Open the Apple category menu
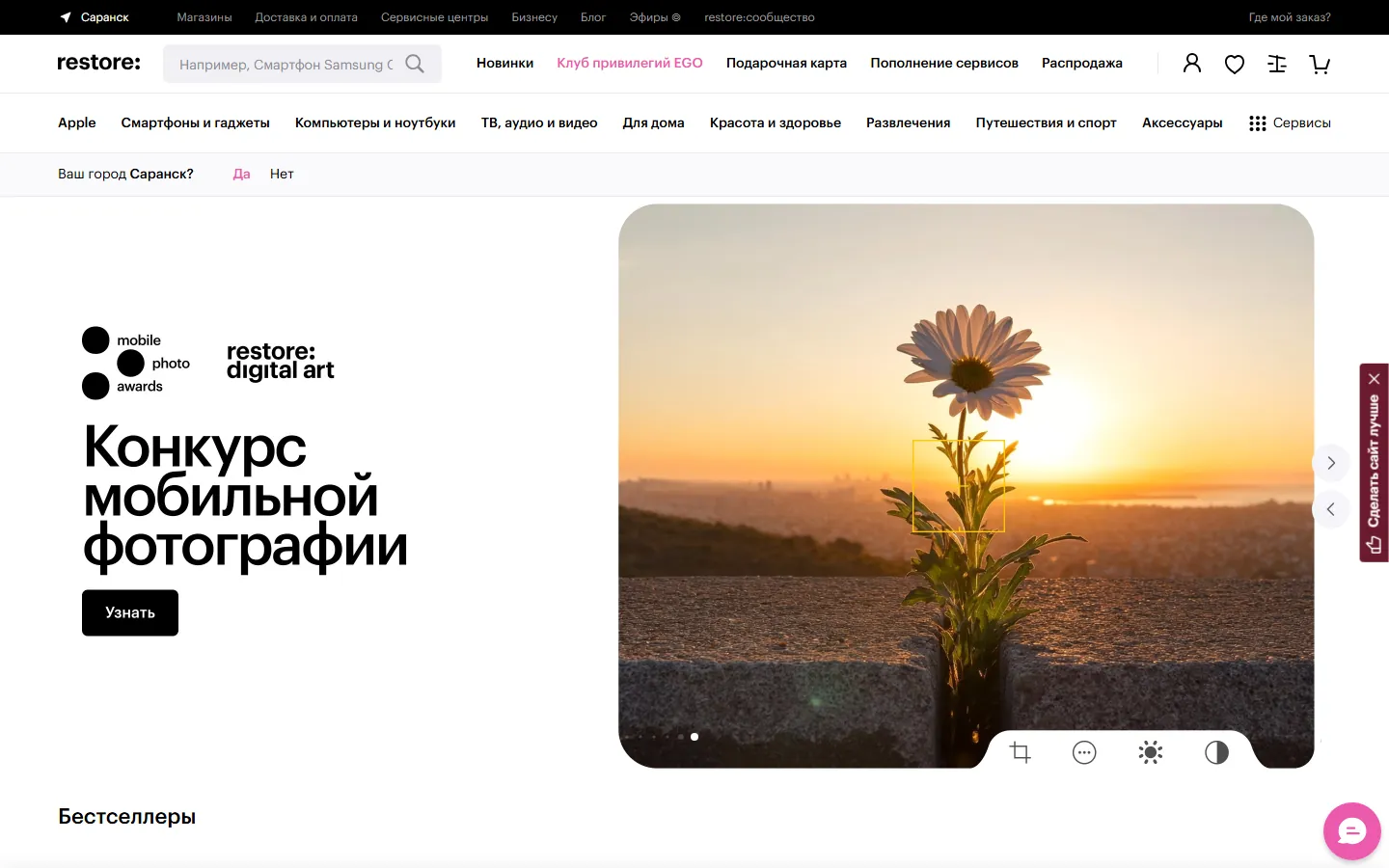Viewport: 1389px width, 868px height. (77, 122)
